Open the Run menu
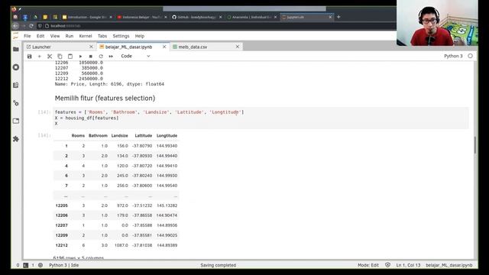This screenshot has height=275, width=489. pos(70,36)
